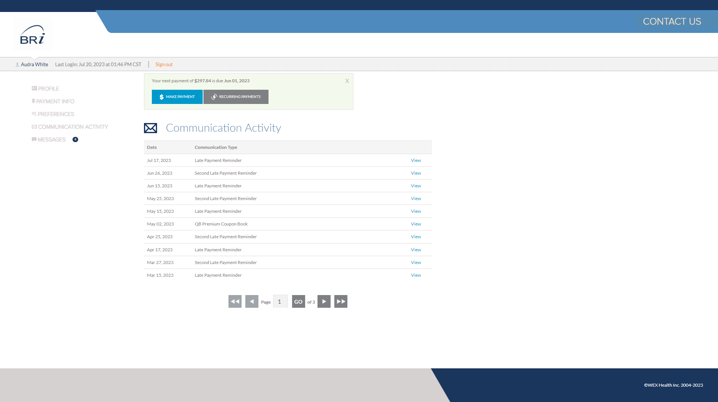Viewport: 718px width, 402px height.
Task: Jump to last page with double-arrow control
Action: [x=341, y=301]
